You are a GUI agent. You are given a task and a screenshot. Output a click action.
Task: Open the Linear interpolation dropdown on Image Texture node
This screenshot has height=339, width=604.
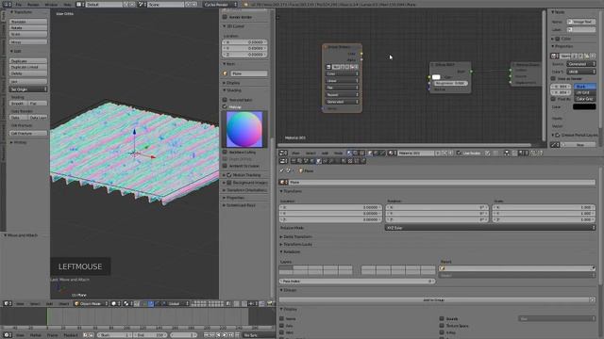343,81
